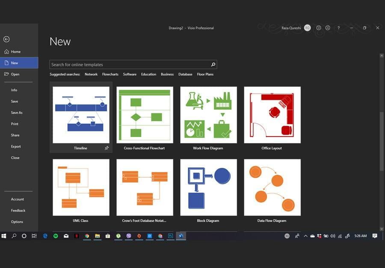This screenshot has width=385, height=268.
Task: Open Cortana from the taskbar circle icon
Action: click(24, 236)
